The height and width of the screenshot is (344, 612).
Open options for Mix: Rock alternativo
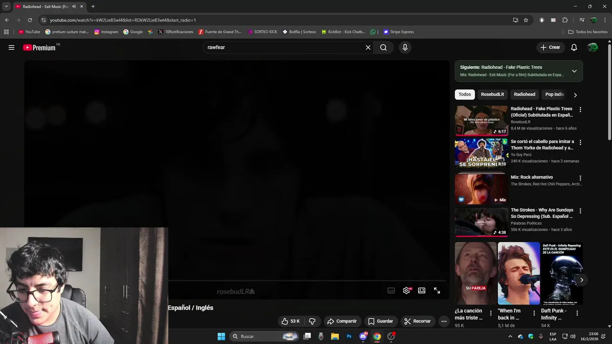point(580,178)
